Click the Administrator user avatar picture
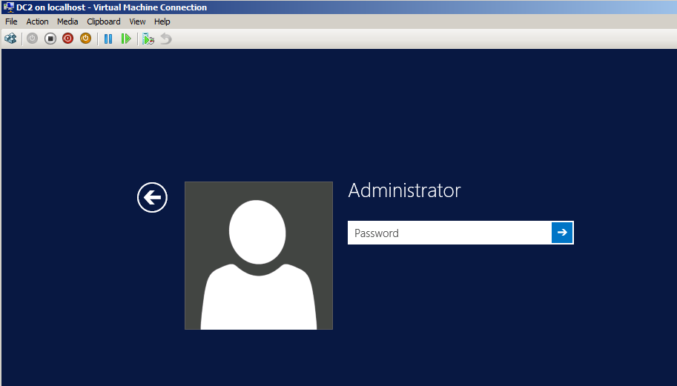Screen dimensions: 677x386 (258, 256)
